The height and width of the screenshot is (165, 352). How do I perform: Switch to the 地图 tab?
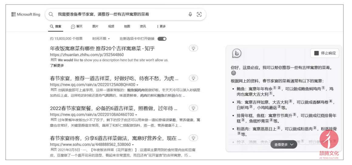pyautogui.click(x=127, y=26)
